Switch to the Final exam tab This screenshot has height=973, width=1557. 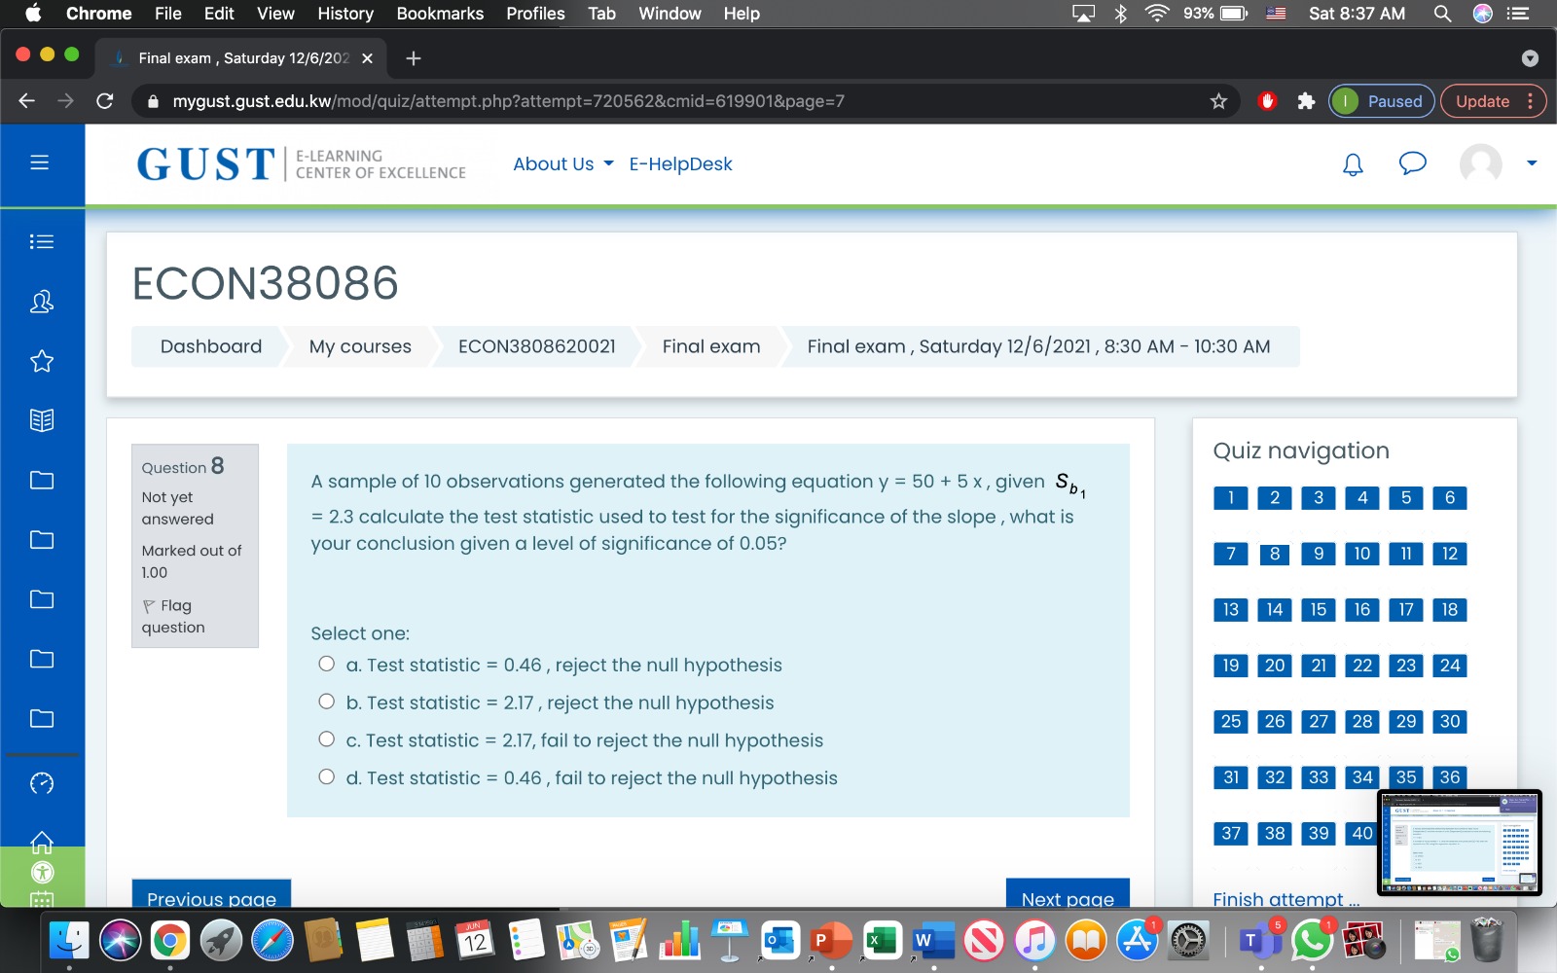pyautogui.click(x=234, y=57)
